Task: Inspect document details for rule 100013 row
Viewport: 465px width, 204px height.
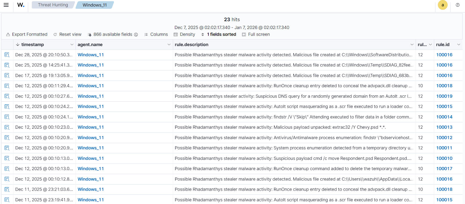Action: click(x=7, y=127)
